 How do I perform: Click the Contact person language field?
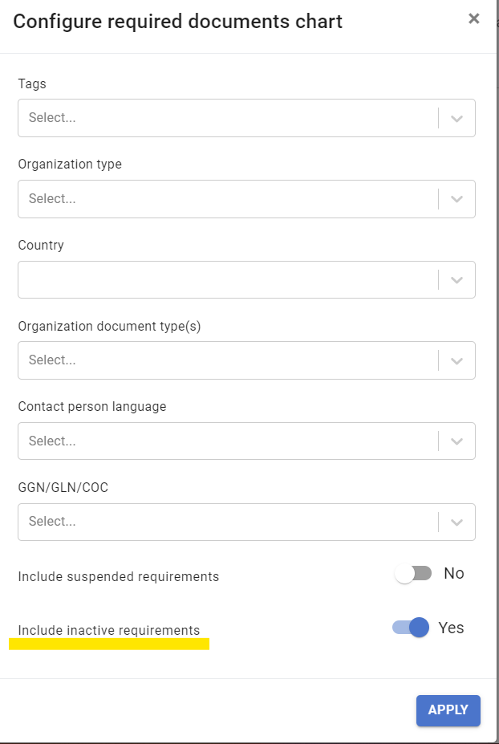[228, 441]
